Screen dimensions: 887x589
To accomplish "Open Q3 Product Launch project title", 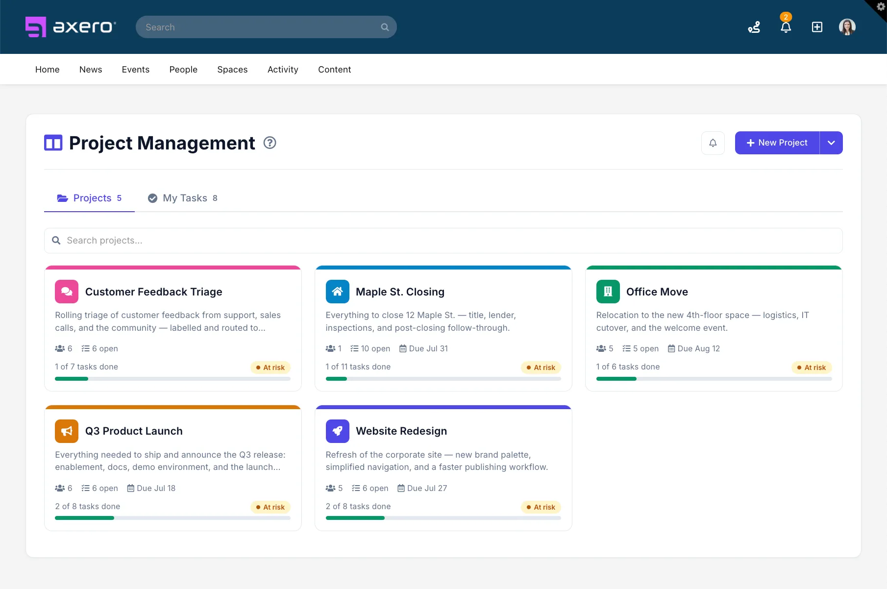I will (x=134, y=431).
